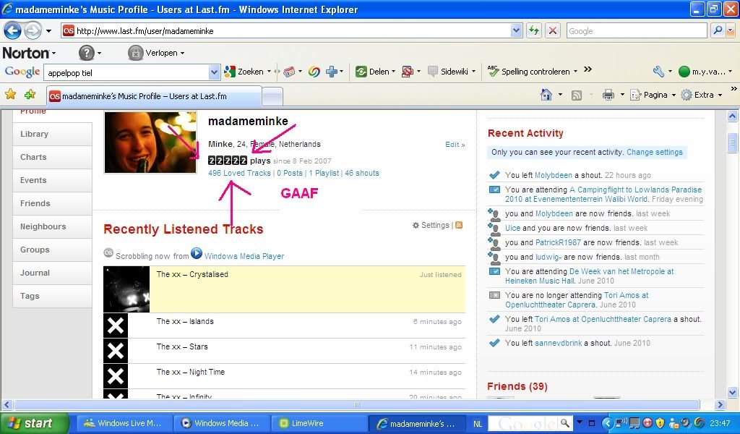Refresh the page with the green arrows icon
Viewport: 740px width, 434px height.
(x=534, y=31)
